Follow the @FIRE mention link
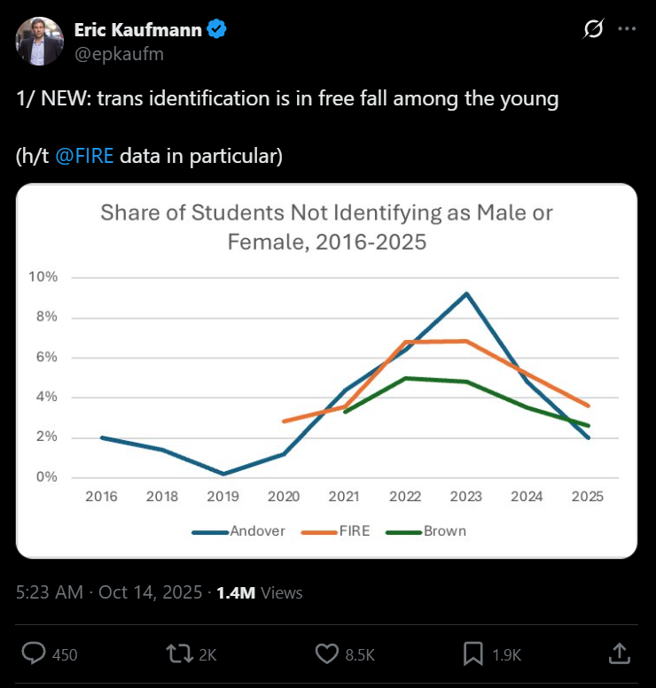This screenshot has width=656, height=688. (84, 157)
